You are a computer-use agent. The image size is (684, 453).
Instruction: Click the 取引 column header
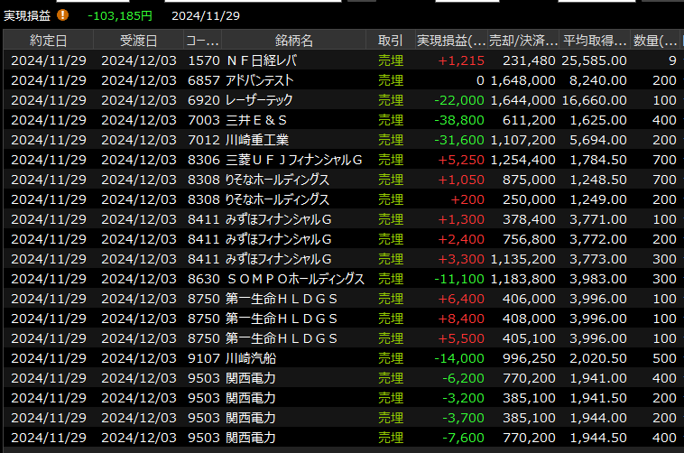(391, 41)
